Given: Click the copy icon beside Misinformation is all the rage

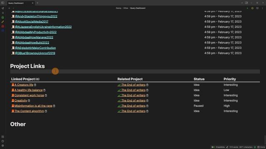Looking at the screenshot, I should coord(54,106).
